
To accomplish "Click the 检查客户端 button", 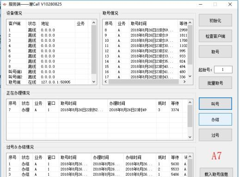I will (x=215, y=36).
